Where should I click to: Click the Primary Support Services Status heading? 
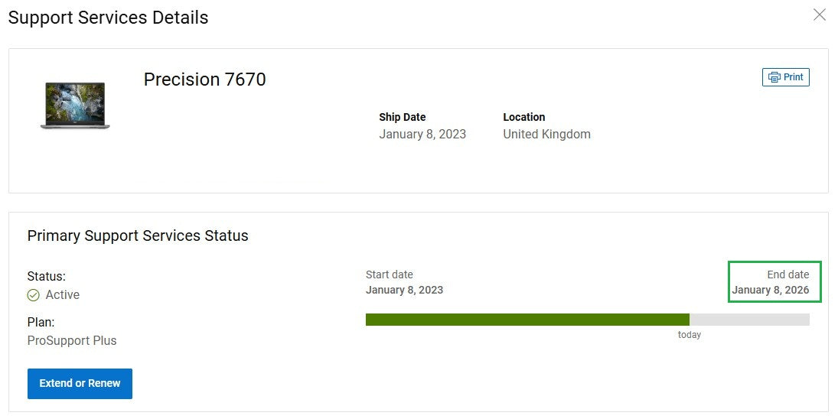click(x=138, y=235)
